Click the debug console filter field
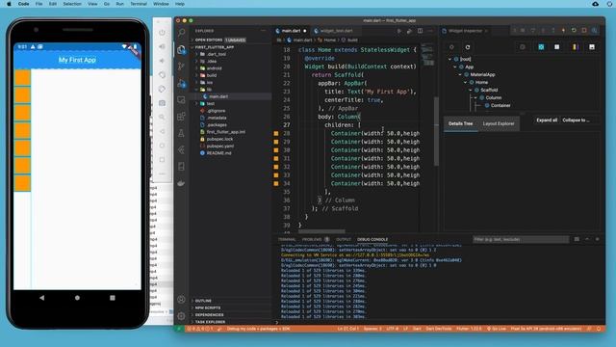 (521, 239)
